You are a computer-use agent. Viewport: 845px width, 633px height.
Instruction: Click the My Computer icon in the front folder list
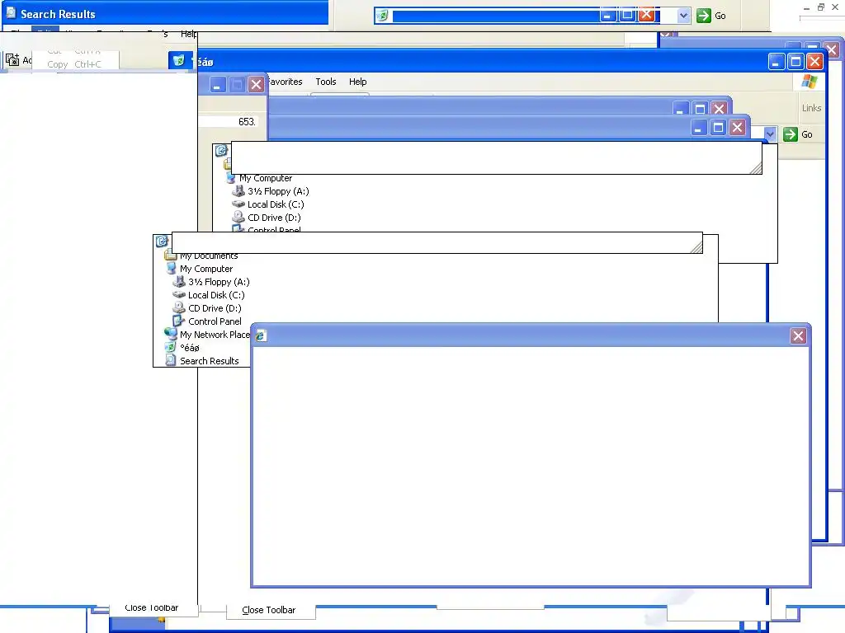coord(172,268)
